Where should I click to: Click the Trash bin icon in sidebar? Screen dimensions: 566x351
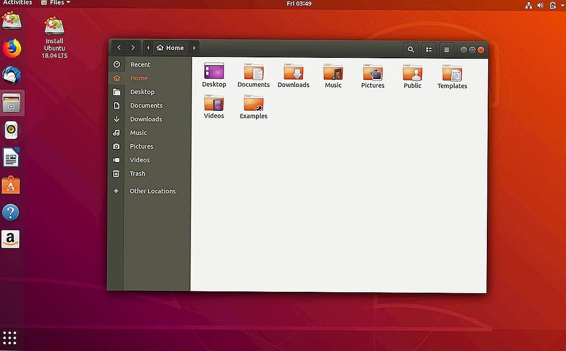[x=116, y=174]
